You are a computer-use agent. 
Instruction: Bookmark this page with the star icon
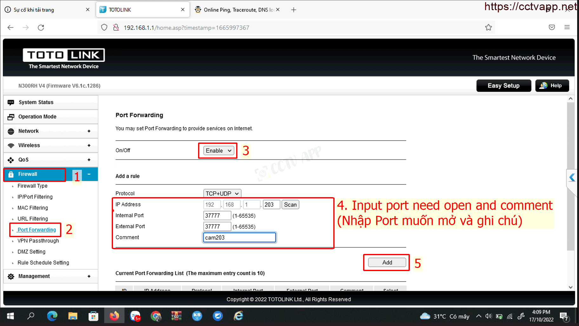488,28
